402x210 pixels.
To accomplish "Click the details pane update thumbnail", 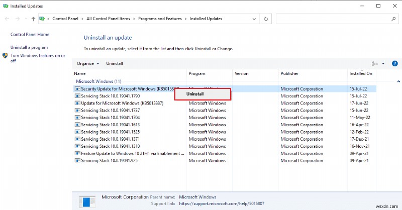I will coord(87,201).
